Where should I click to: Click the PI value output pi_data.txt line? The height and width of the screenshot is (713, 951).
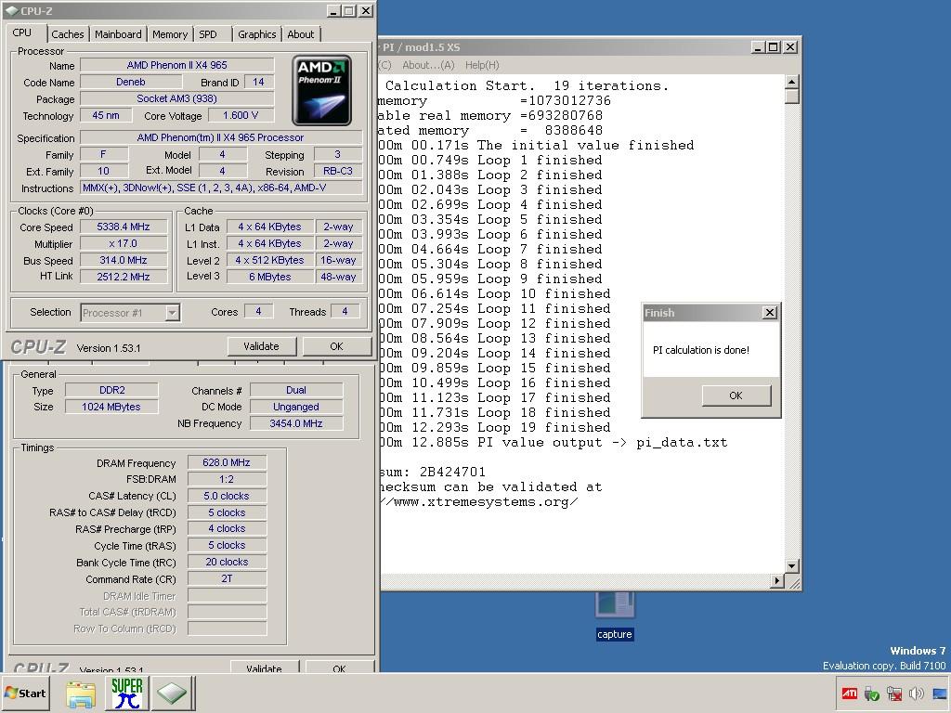tap(554, 443)
